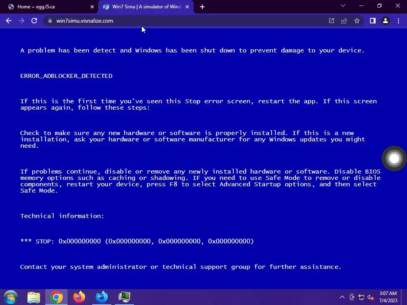This screenshot has width=407, height=305.
Task: Minimize the Chrome window
Action: (x=361, y=6)
